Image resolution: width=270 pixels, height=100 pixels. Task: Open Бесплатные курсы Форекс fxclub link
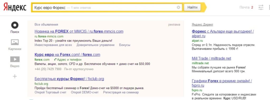pyautogui.click(x=69, y=79)
